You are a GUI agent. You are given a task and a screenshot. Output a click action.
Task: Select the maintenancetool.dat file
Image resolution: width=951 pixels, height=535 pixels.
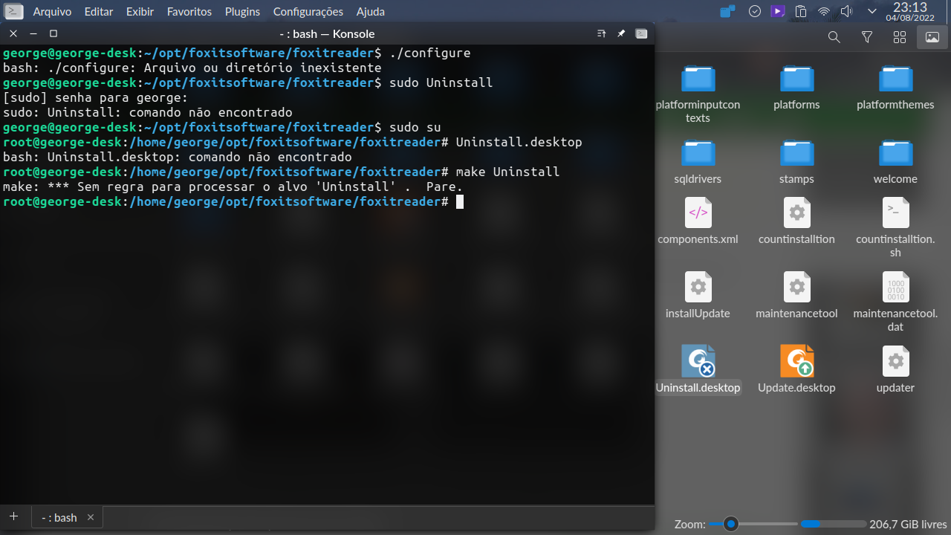pos(895,302)
